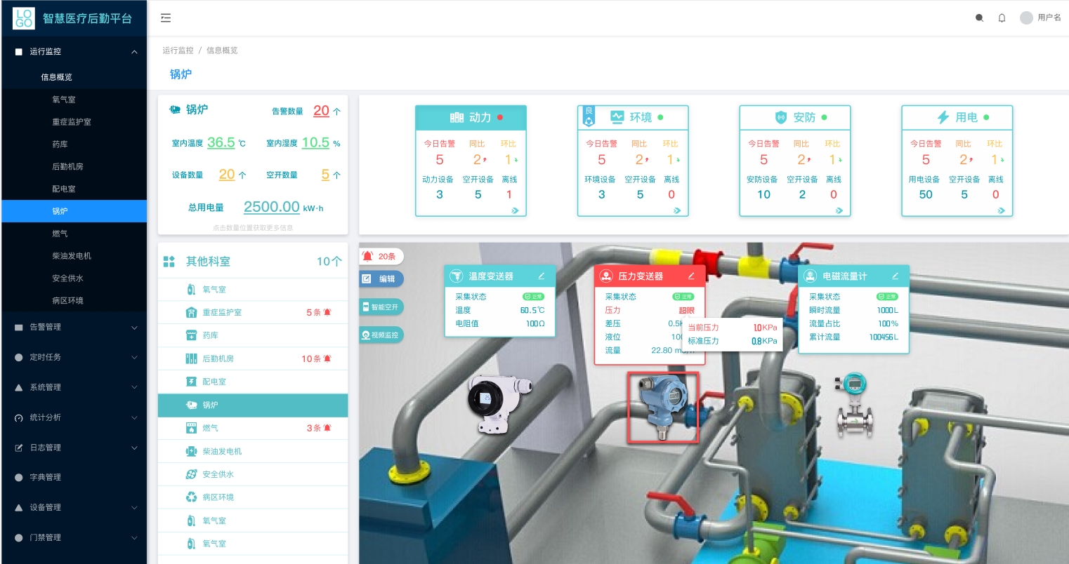The image size is (1069, 564).
Task: Click the 后勤机房 alarm bell icon
Action: tap(327, 359)
